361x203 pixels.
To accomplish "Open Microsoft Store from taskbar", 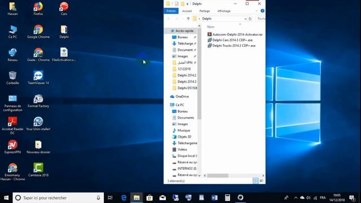I will [x=149, y=198].
